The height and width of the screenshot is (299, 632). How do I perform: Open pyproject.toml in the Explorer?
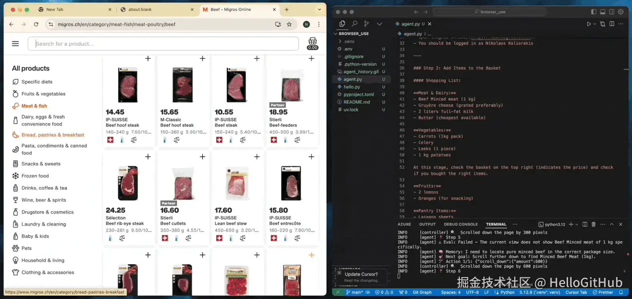(x=358, y=94)
